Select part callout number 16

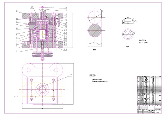pyautogui.click(x=66, y=14)
